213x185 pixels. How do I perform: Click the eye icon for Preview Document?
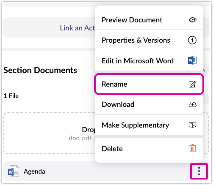point(192,20)
